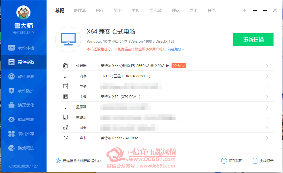
Task: Click the 鲁大师 avatar logo
Action: 24,12
